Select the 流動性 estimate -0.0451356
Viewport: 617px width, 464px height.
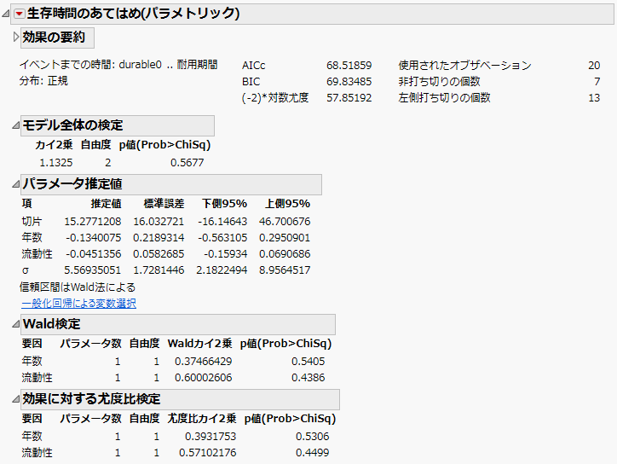(x=94, y=254)
